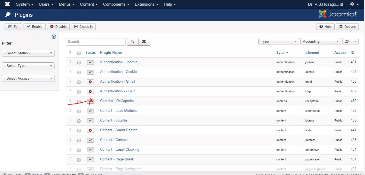Click the Joomla home icon in top bar

(7, 4)
